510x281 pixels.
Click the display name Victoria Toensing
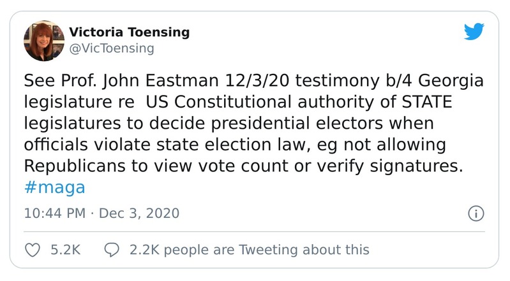(129, 32)
